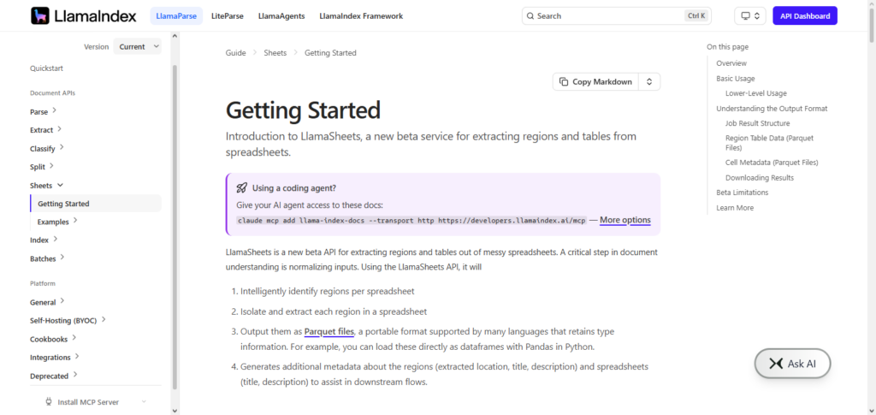Open the Version Current dropdown

pos(138,47)
